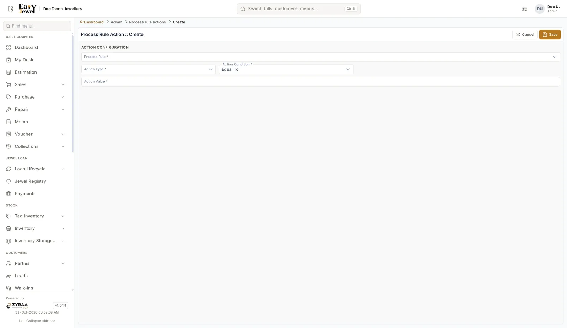Click the Jewel Registry shield icon
This screenshot has width=567, height=328.
coord(9,181)
